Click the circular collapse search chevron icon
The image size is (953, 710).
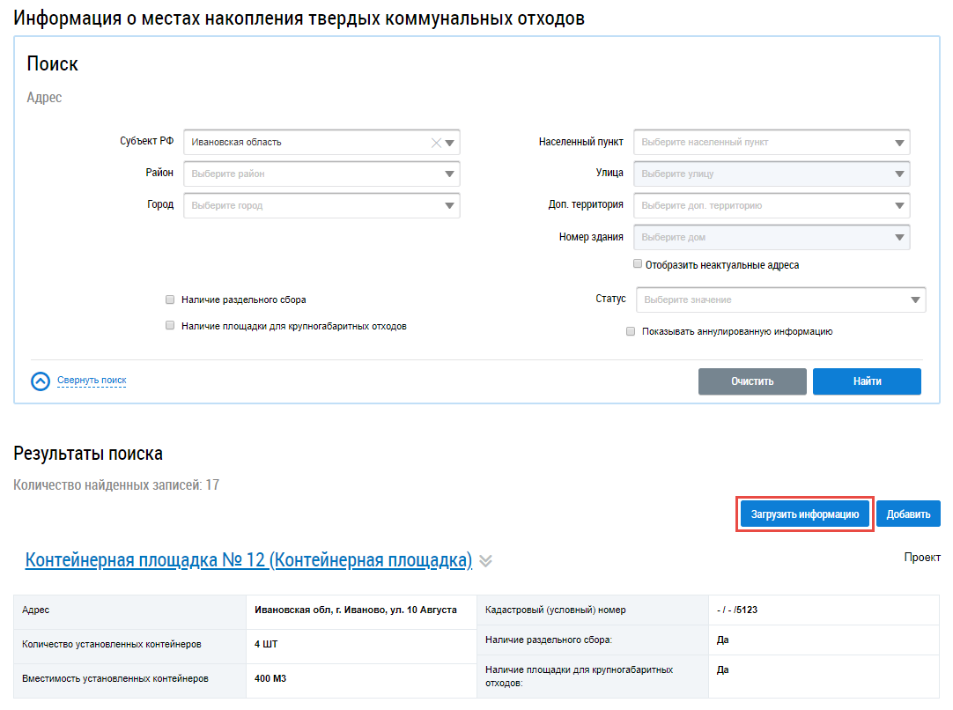point(41,381)
